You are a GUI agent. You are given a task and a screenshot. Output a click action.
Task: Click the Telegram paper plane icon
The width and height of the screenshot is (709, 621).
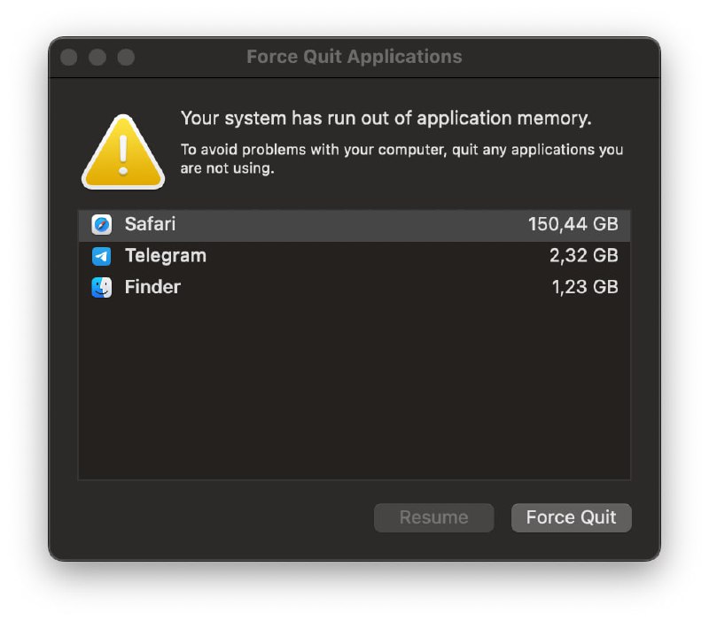click(x=102, y=256)
